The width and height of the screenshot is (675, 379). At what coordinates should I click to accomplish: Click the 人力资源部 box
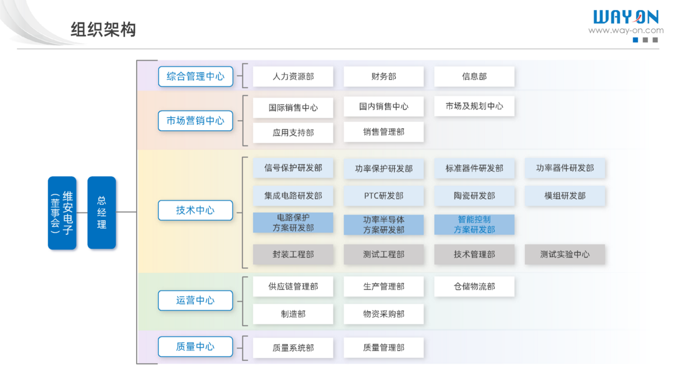(x=293, y=77)
